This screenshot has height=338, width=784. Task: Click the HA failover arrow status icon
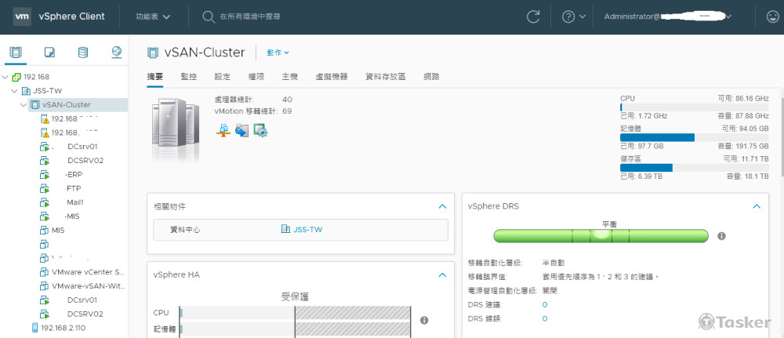[242, 130]
